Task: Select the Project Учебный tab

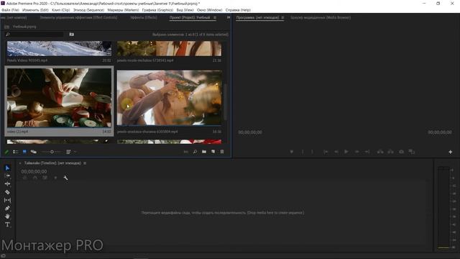Action: [x=190, y=17]
